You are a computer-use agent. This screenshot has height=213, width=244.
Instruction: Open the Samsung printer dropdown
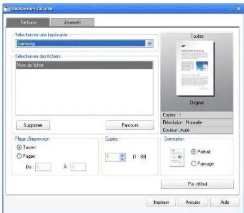click(x=84, y=43)
